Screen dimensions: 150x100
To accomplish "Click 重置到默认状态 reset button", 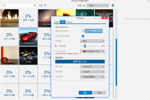I will (80, 62).
